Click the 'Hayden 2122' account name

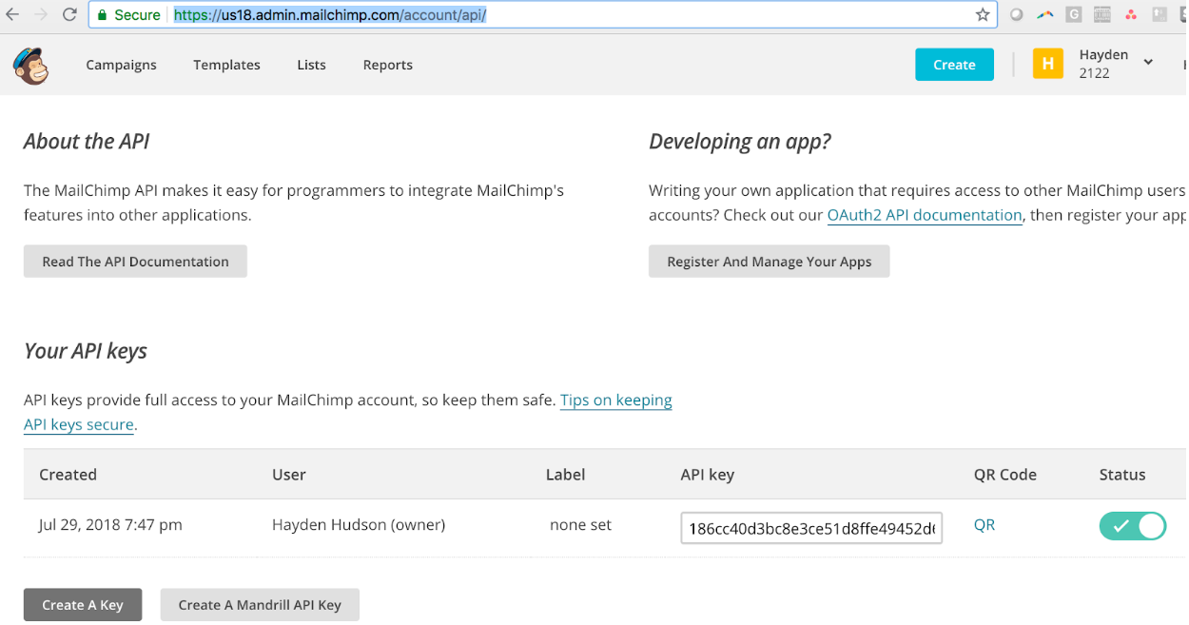(x=1103, y=64)
